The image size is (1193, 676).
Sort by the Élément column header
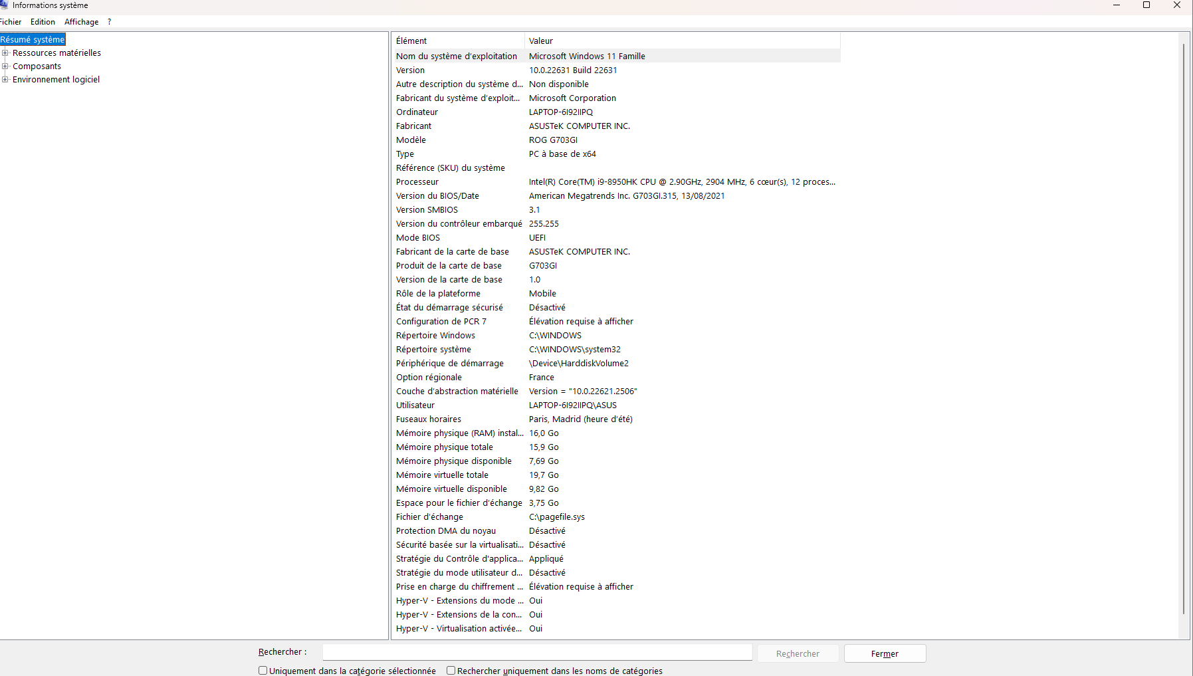tap(459, 41)
